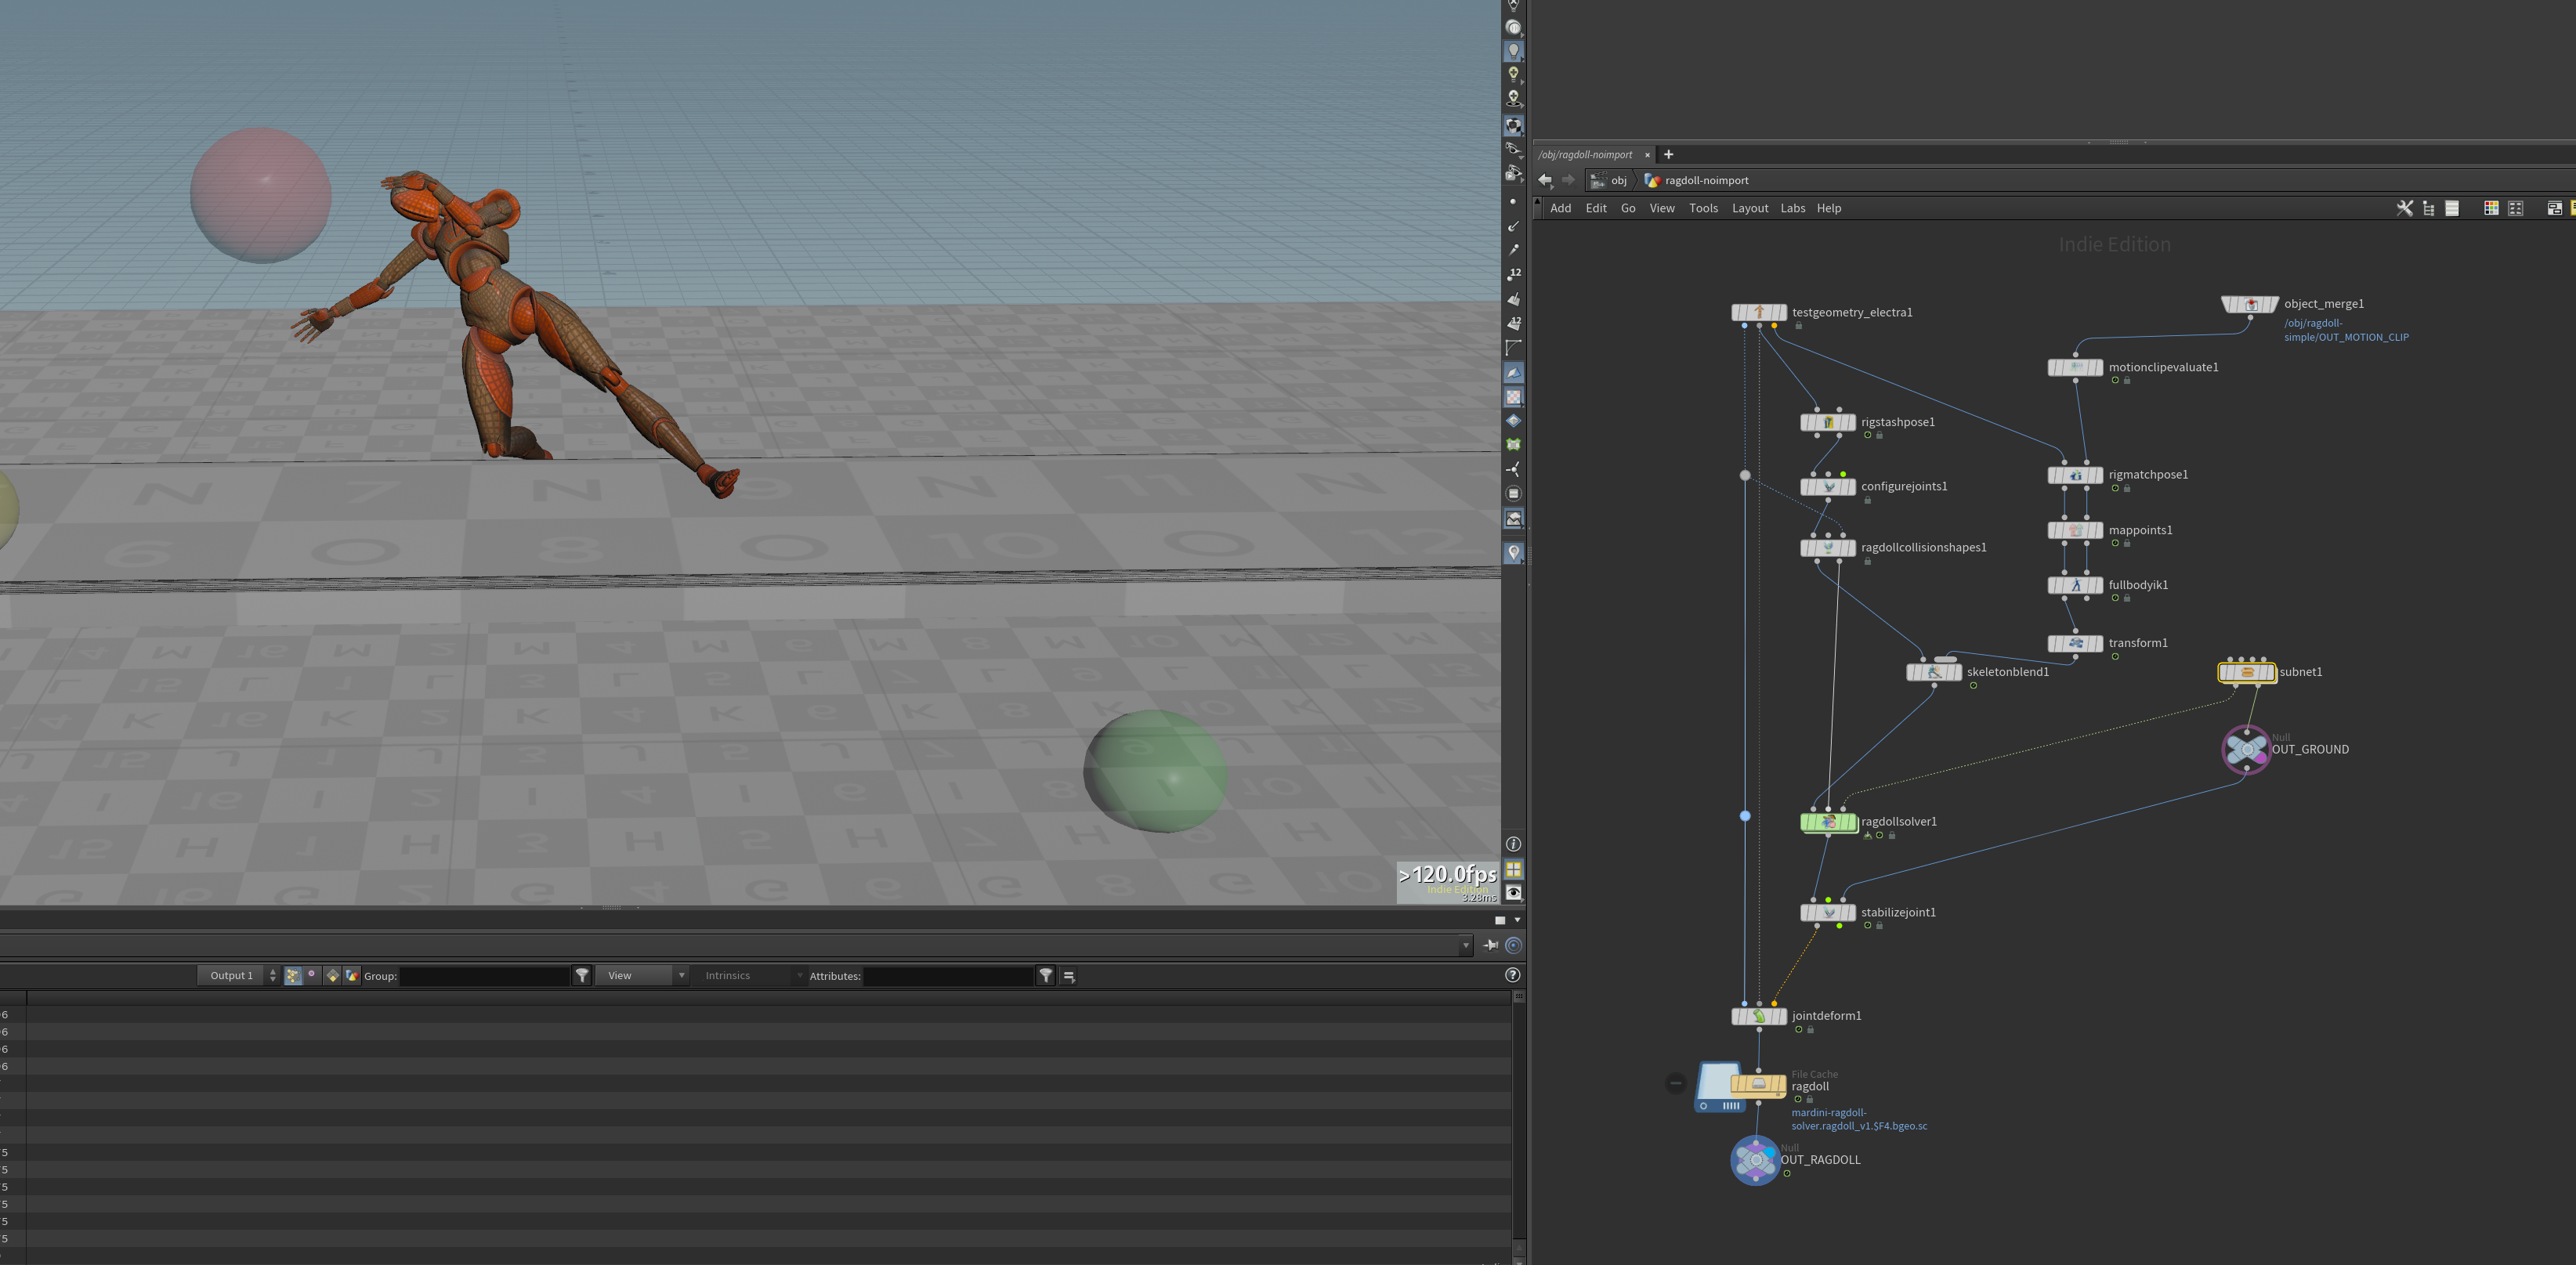Open the Labs menu
This screenshot has width=2576, height=1265.
coord(1793,208)
